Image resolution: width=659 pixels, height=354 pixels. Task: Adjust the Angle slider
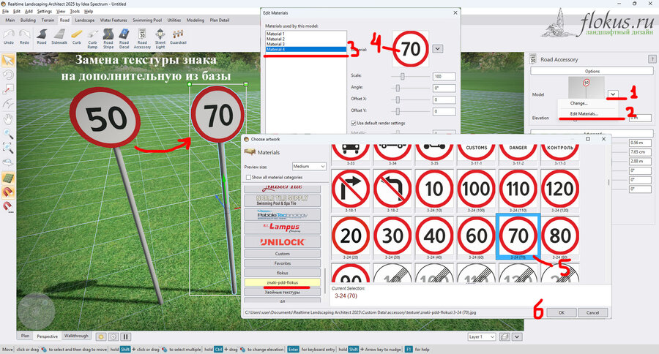(x=398, y=88)
